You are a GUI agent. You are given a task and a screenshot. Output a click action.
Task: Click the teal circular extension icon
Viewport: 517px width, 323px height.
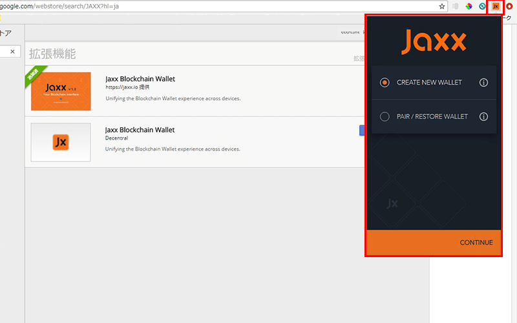pos(482,6)
